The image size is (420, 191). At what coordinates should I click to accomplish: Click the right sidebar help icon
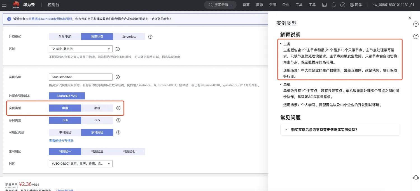[x=416, y=24]
